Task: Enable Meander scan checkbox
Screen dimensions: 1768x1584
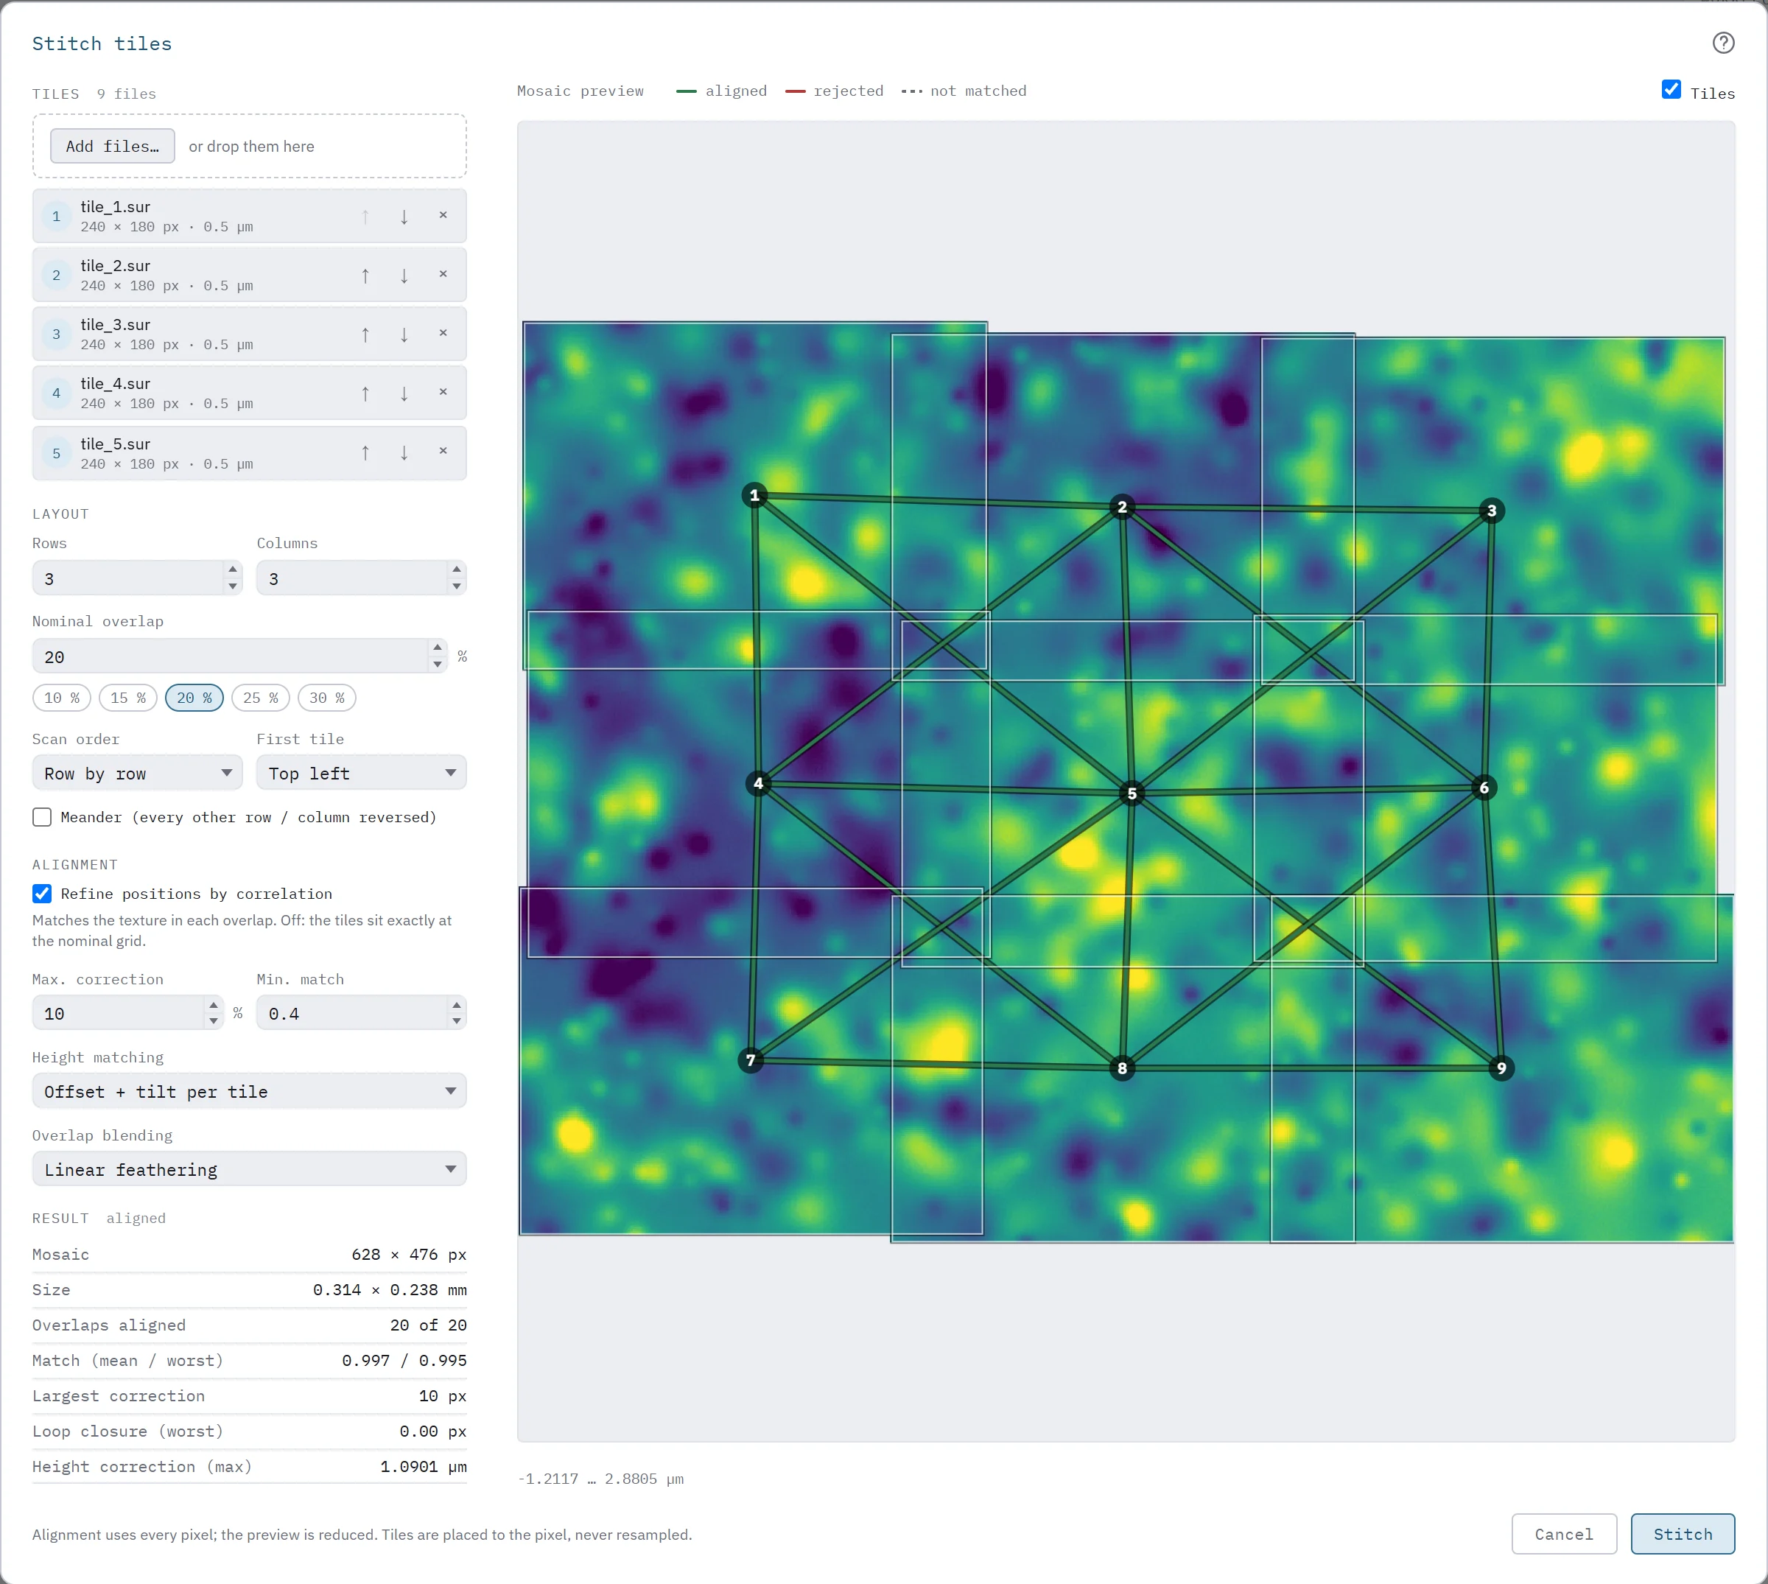Action: point(42,816)
